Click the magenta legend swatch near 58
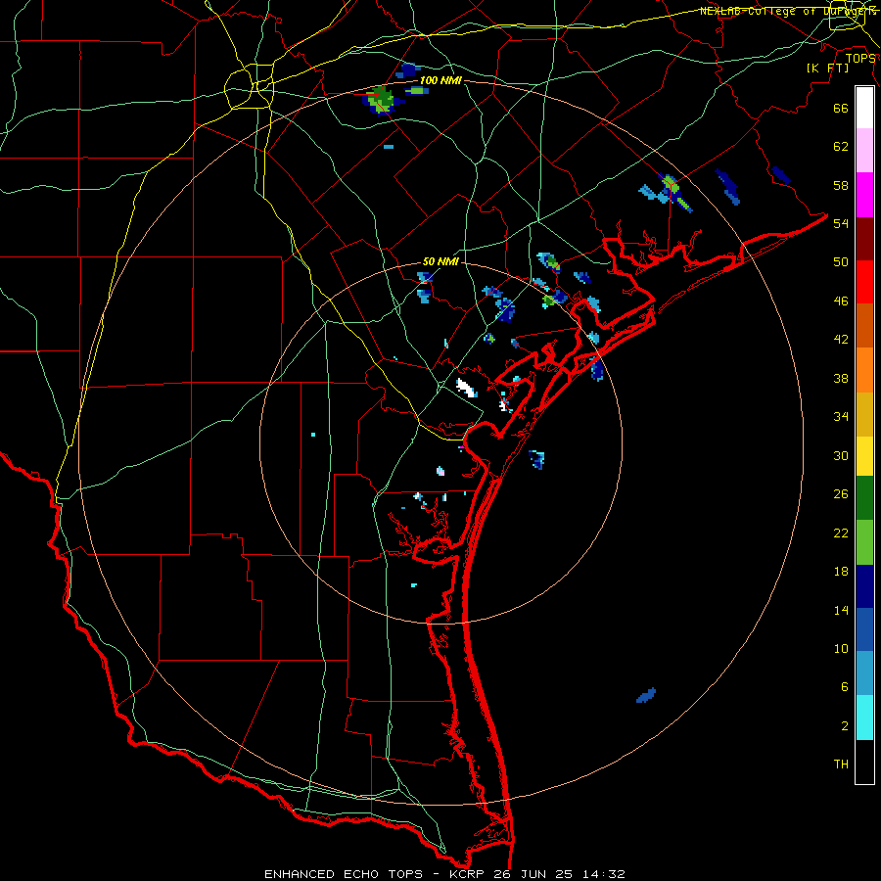881x881 pixels. point(864,195)
